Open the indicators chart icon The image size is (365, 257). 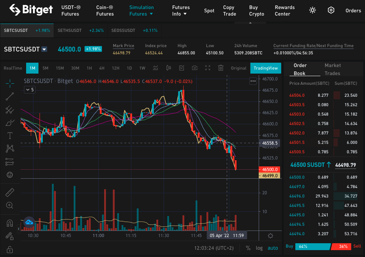156,68
